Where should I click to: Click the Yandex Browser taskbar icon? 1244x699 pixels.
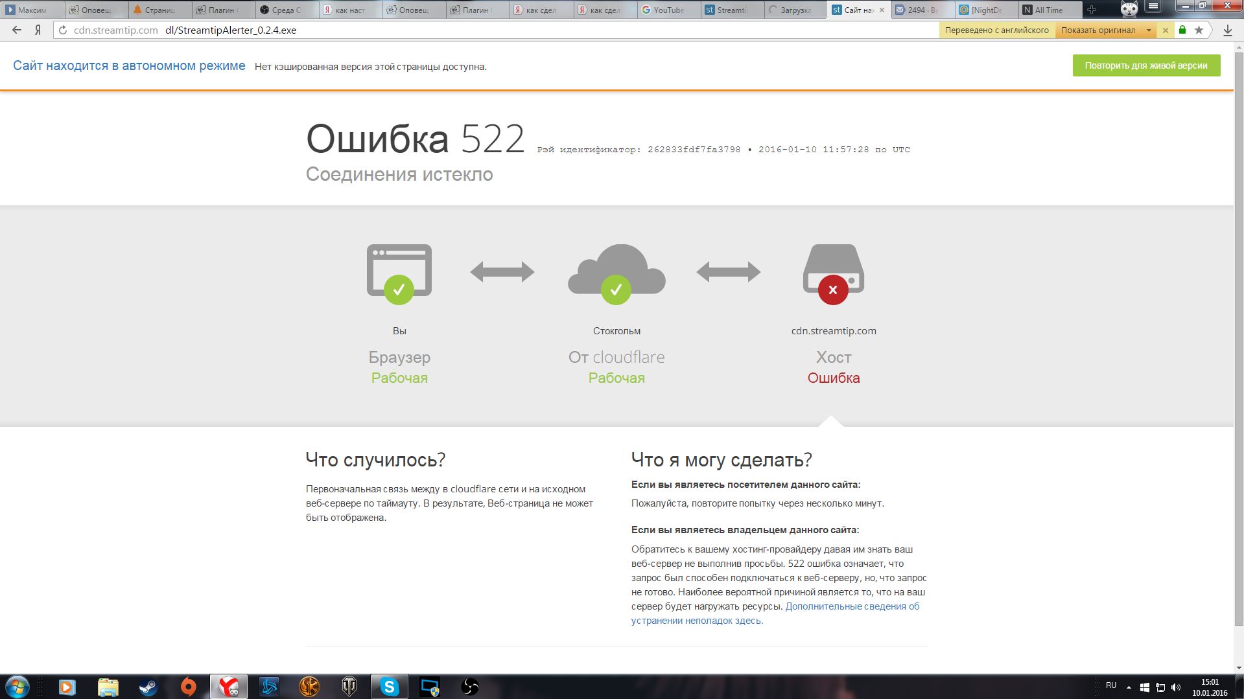pos(228,687)
